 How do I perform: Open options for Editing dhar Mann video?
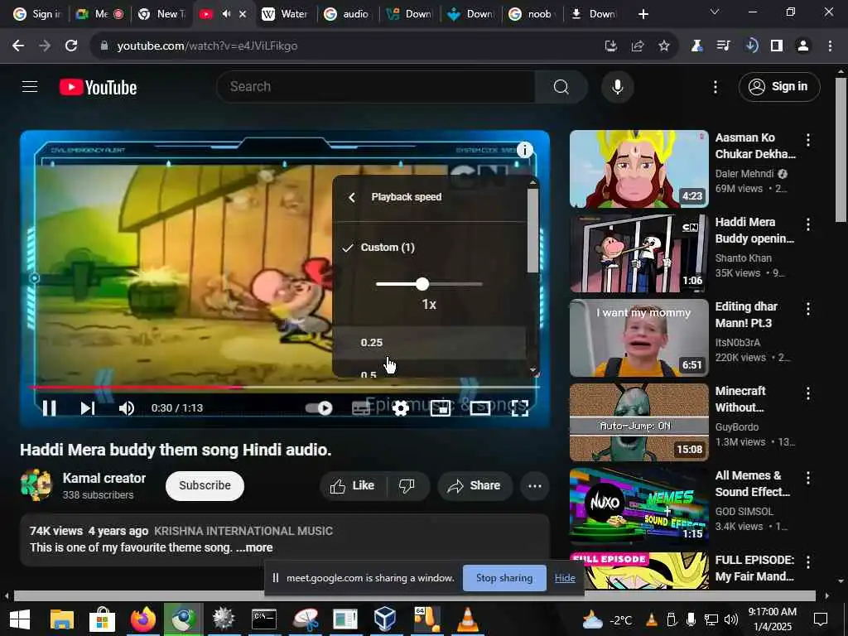click(808, 308)
